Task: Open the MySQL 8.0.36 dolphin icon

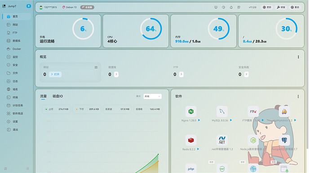Action: [222, 112]
